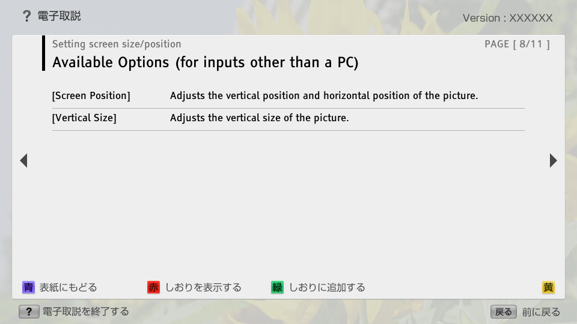Select the [Vertical Size] option row
Viewport: 577px width, 324px height.
coord(288,118)
